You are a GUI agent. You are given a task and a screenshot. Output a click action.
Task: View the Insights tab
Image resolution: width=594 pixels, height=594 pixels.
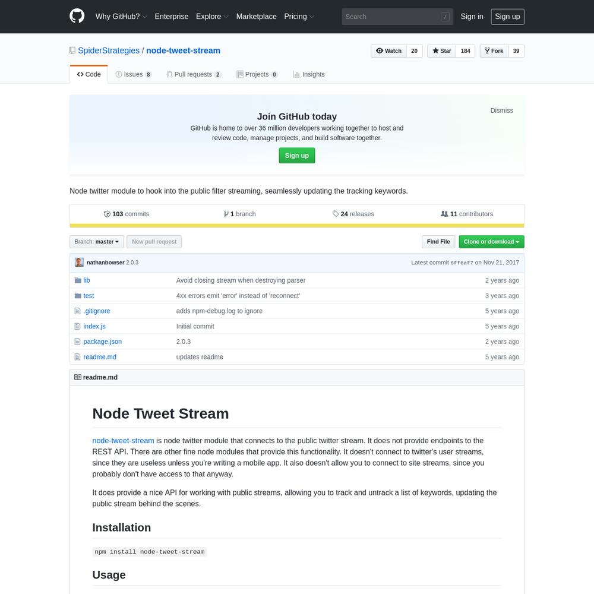[x=309, y=74]
